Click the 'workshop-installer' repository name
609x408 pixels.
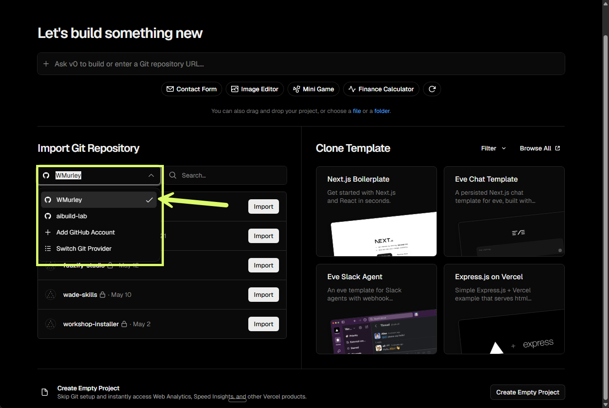coord(91,324)
